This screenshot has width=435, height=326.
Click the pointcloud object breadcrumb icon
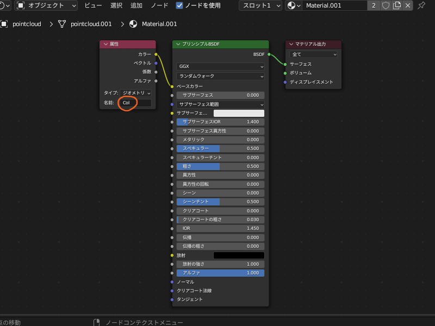4,24
